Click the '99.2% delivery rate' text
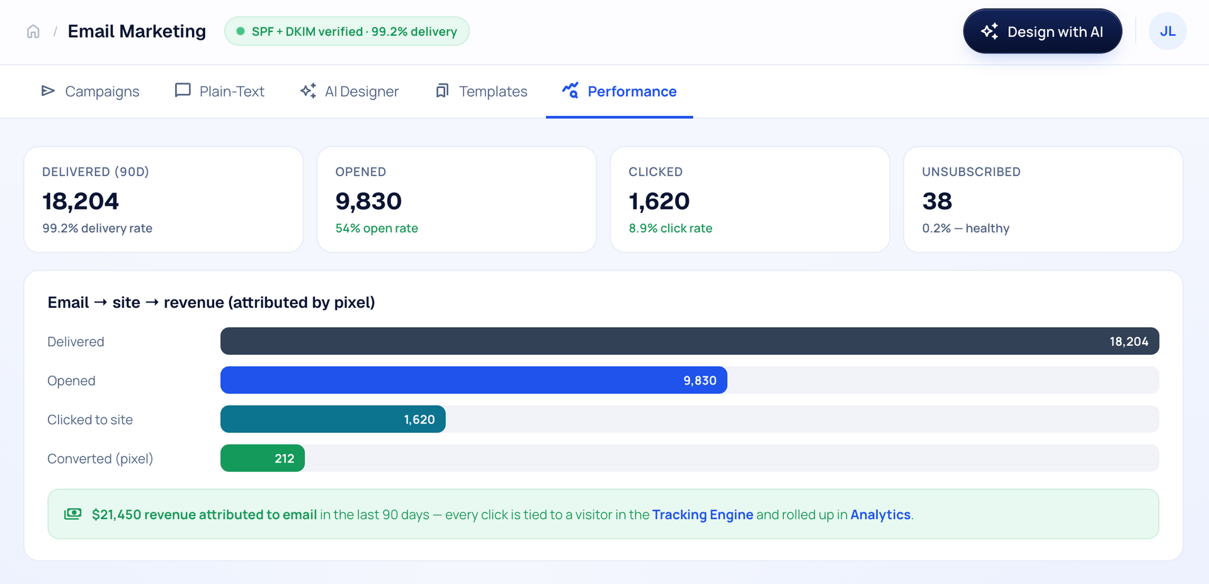 pyautogui.click(x=98, y=228)
